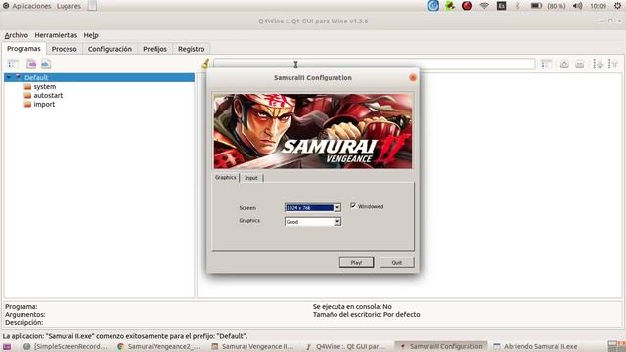Open the system gear session menu

[617, 6]
